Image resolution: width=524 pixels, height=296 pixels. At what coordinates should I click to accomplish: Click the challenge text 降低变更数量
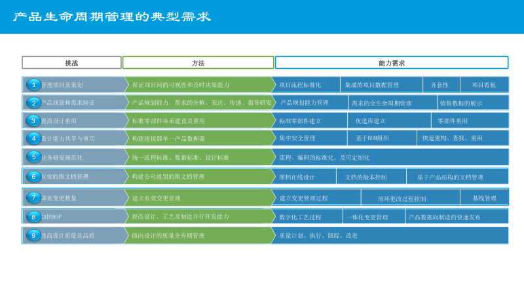coord(59,198)
